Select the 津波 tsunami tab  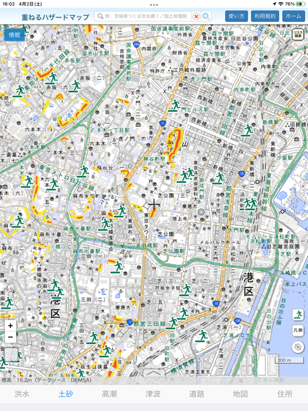point(153,394)
